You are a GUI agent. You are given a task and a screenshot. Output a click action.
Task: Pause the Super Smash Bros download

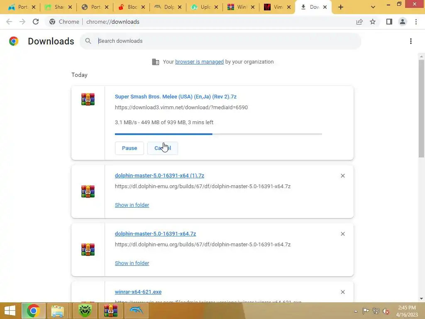tap(129, 148)
